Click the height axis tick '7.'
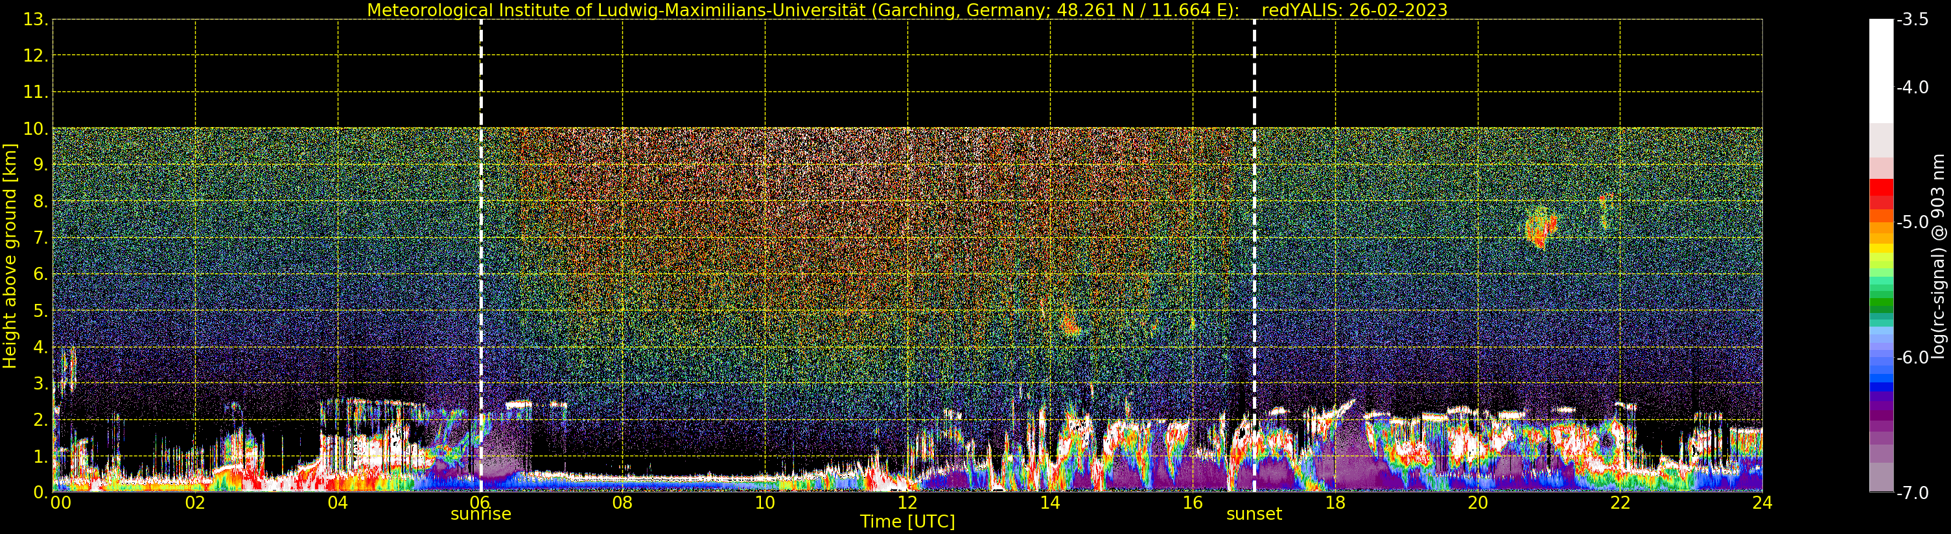 tap(40, 238)
